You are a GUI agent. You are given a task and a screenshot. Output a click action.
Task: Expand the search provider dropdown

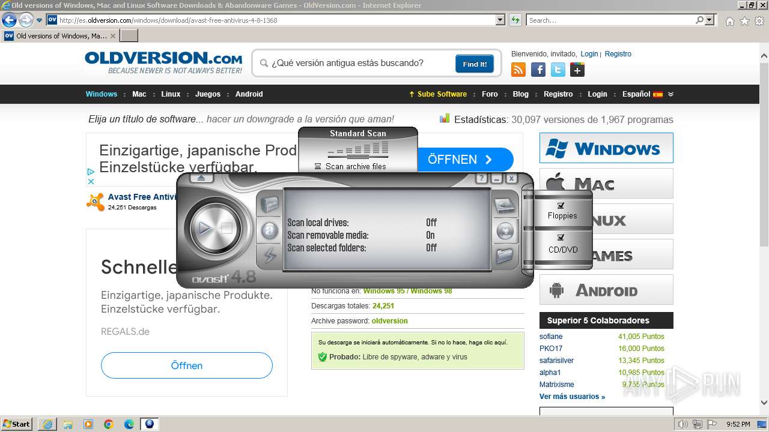coord(711,20)
